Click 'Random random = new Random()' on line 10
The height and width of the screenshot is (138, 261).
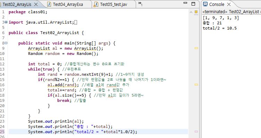(63, 54)
